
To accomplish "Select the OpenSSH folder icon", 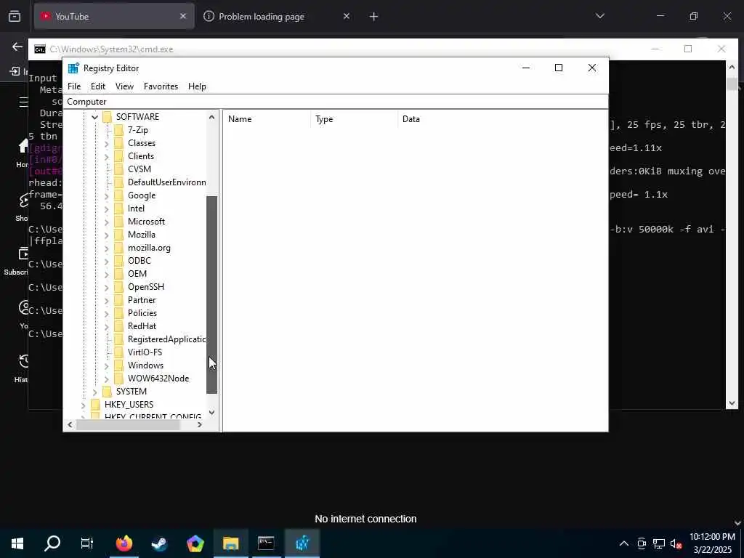I will (118, 287).
